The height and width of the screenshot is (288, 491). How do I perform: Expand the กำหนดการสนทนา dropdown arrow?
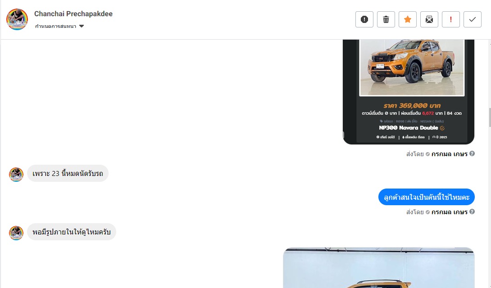tap(82, 26)
